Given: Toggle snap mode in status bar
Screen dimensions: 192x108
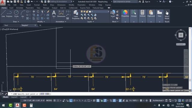Looking at the screenshot, I should pyautogui.click(x=58, y=100).
